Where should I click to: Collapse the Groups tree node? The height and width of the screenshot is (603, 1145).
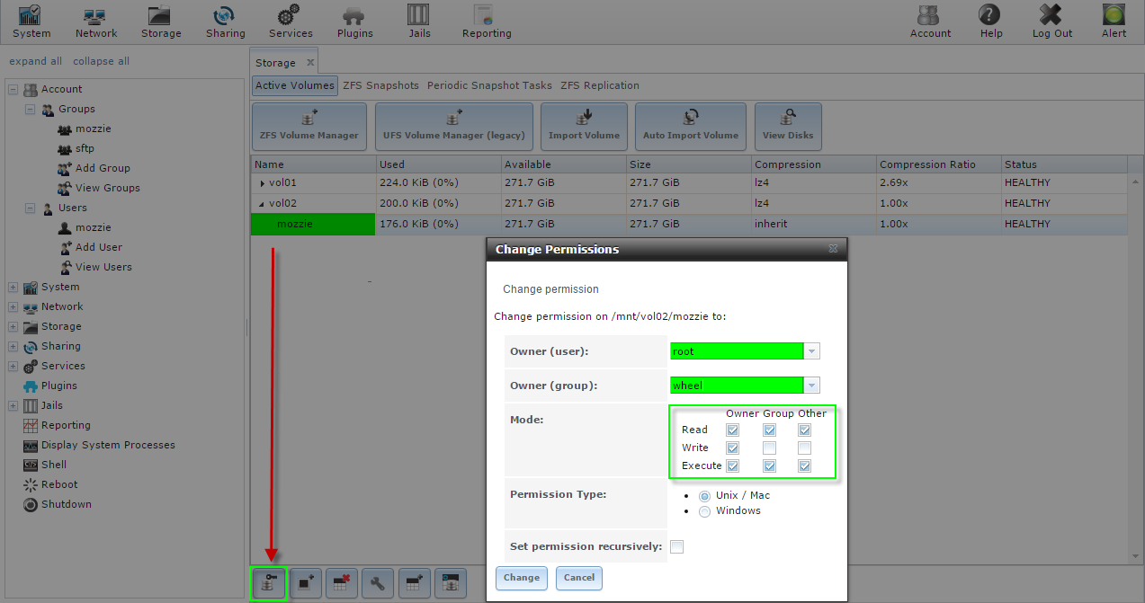coord(30,109)
